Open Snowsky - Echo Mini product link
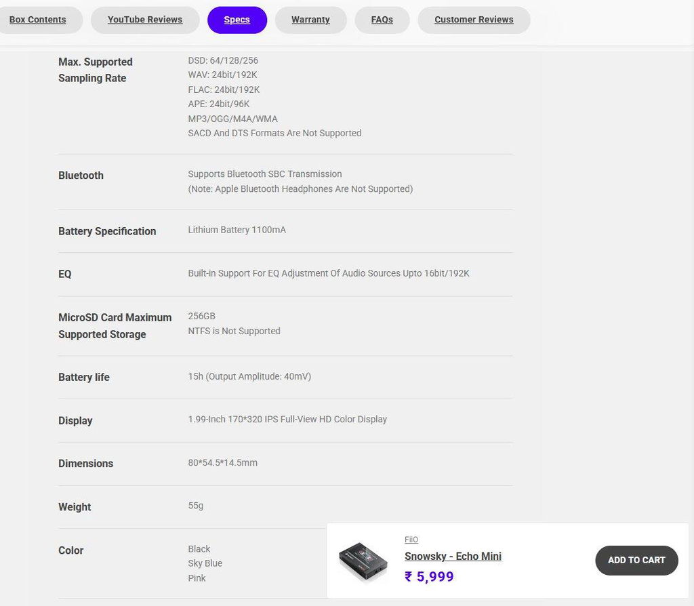694x606 pixels. point(453,557)
